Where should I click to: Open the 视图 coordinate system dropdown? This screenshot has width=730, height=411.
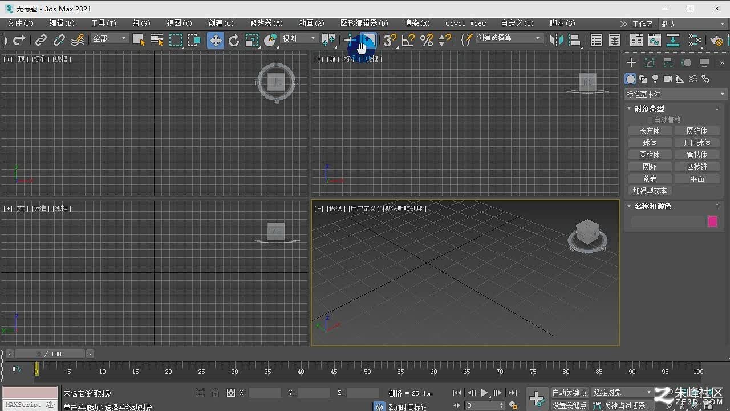[299, 38]
